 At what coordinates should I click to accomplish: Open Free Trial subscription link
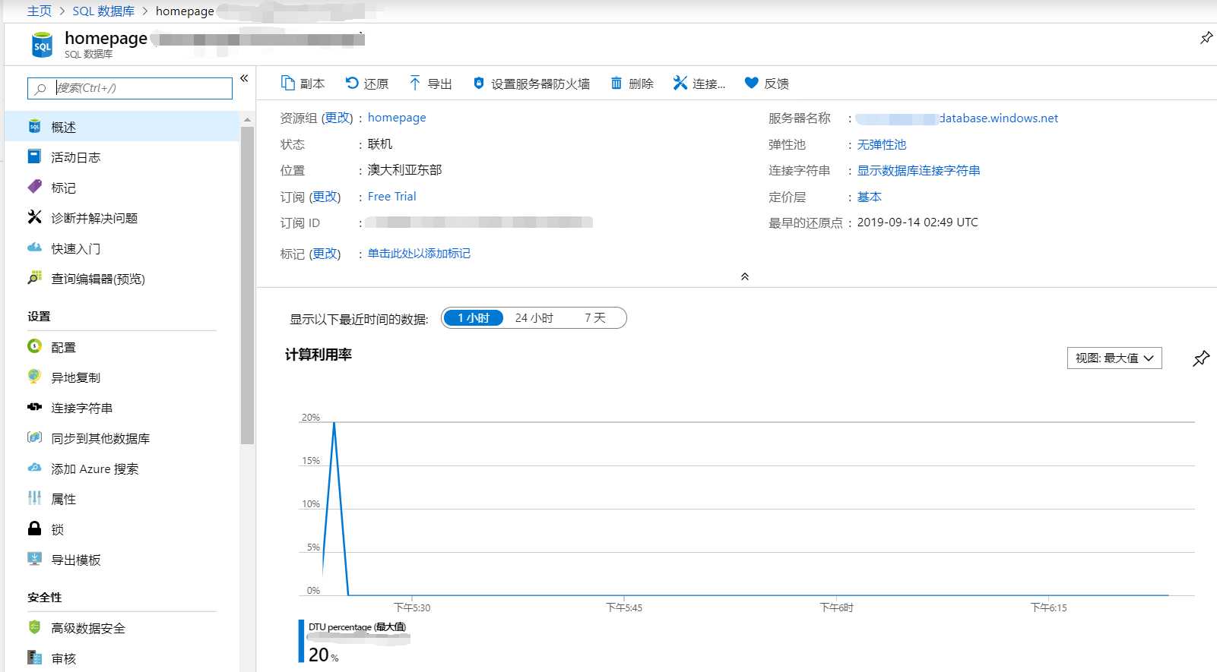[392, 197]
